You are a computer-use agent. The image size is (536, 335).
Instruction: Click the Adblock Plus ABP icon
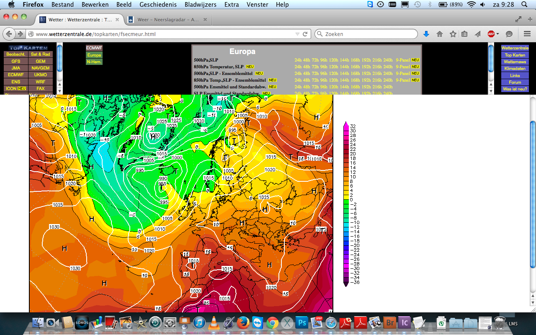491,34
